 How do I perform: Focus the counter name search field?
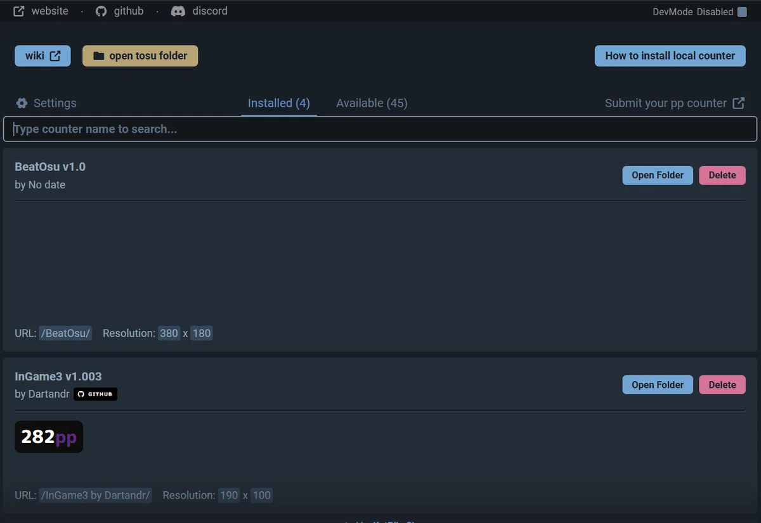tap(380, 129)
